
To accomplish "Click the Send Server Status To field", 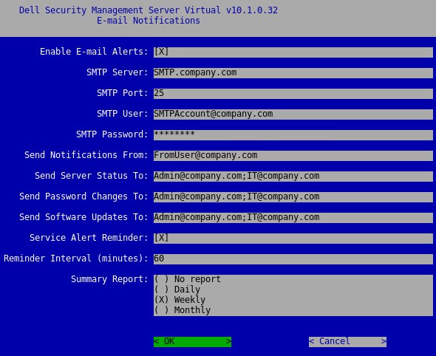I will (293, 177).
